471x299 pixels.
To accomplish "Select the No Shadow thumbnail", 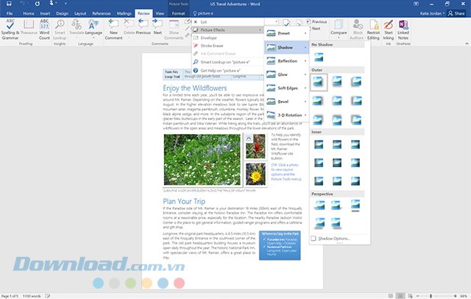I will (319, 57).
